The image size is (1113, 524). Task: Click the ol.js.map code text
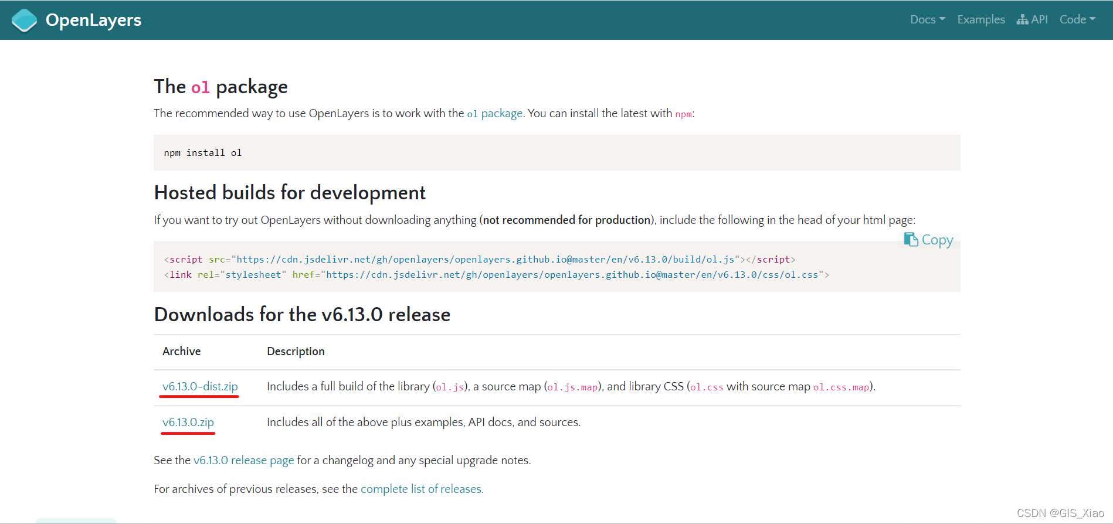572,387
